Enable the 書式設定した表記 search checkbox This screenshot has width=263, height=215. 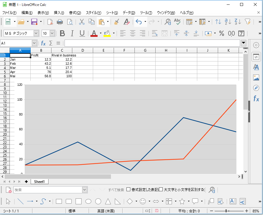pyautogui.click(x=129, y=189)
